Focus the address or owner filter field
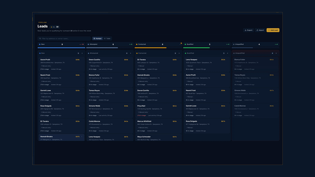The image size is (315, 177). (x=64, y=39)
